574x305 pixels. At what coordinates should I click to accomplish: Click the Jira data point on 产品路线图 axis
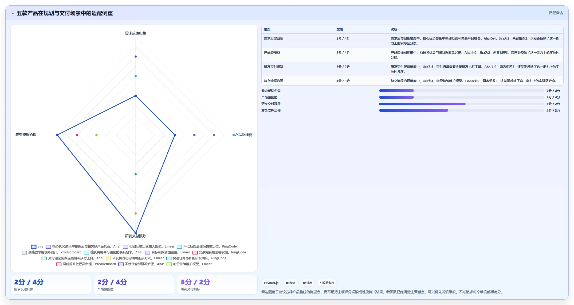(x=175, y=135)
